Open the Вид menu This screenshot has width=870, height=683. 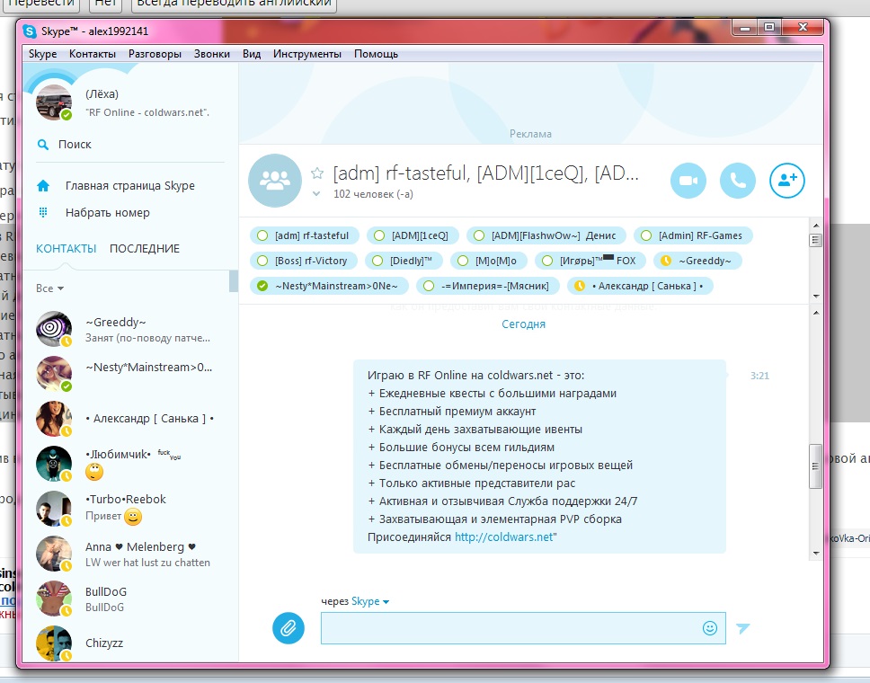pos(252,54)
